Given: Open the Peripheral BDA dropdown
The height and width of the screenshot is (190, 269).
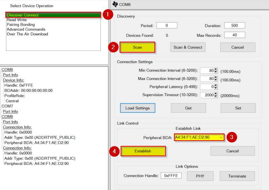Looking at the screenshot, I should [x=221, y=137].
